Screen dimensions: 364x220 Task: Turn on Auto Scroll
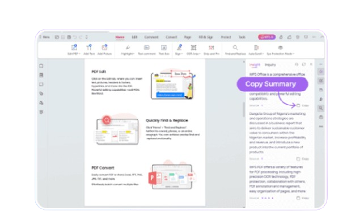tap(256, 50)
